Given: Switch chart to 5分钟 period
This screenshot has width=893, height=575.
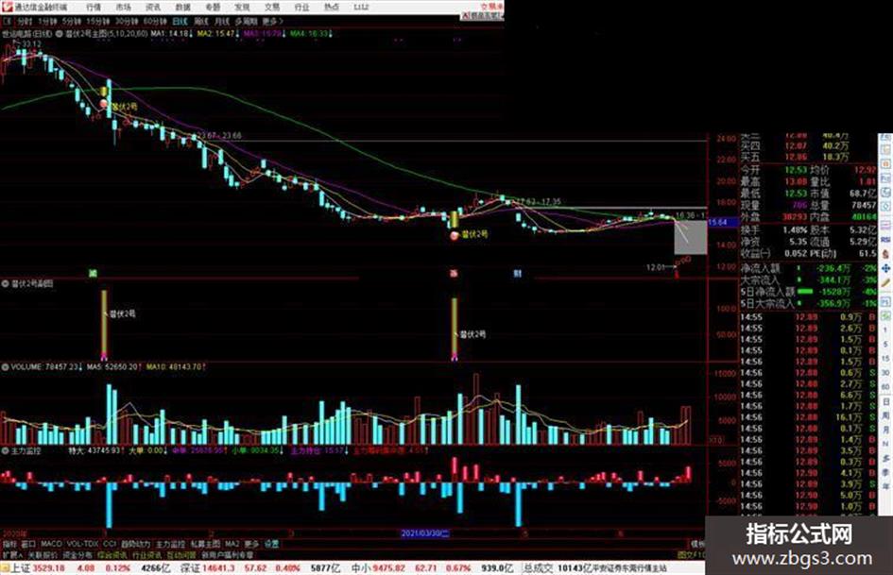Looking at the screenshot, I should pos(71,21).
